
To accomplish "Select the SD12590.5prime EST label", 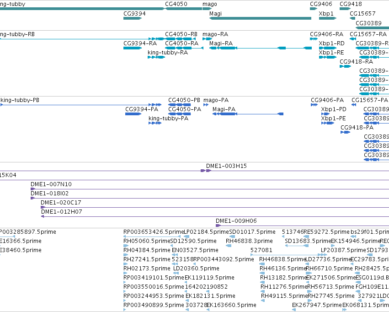I will click(x=193, y=241).
